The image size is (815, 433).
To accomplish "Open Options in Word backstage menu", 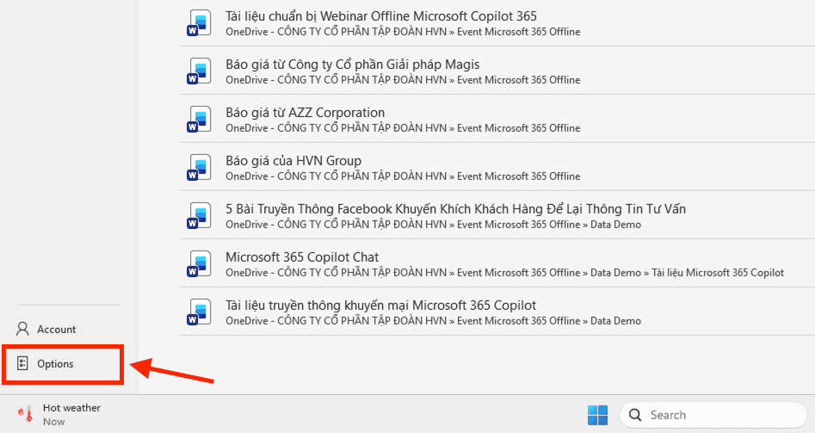I will pyautogui.click(x=62, y=364).
